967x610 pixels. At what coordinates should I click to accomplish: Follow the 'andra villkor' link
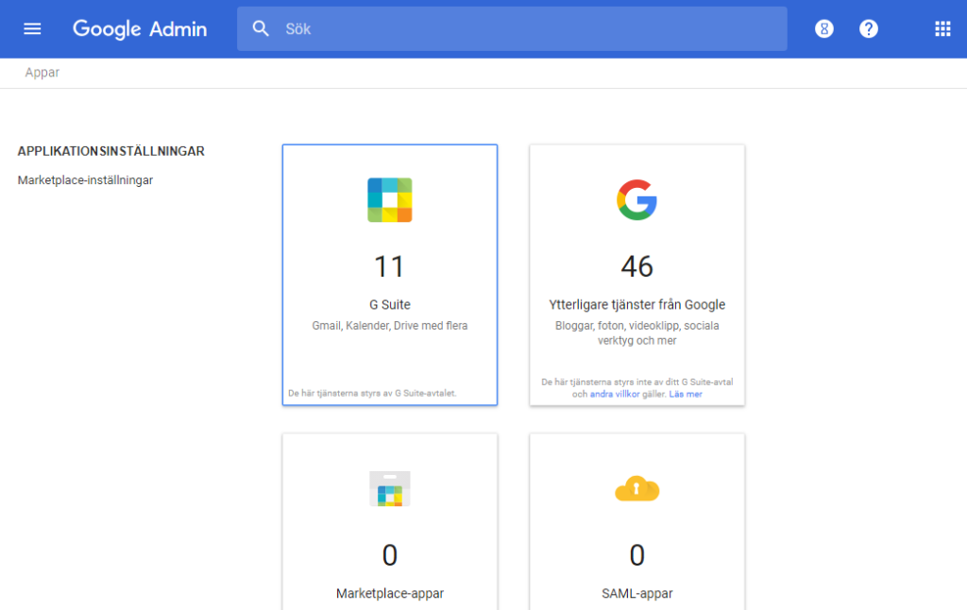coord(615,394)
